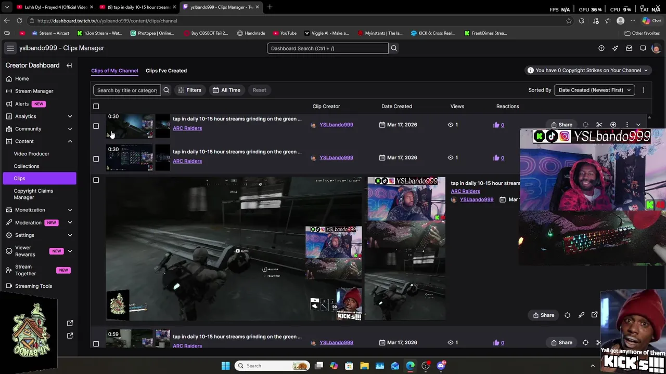Viewport: 666px width, 374px height.
Task: Expand the Community sidebar section
Action: 70,129
